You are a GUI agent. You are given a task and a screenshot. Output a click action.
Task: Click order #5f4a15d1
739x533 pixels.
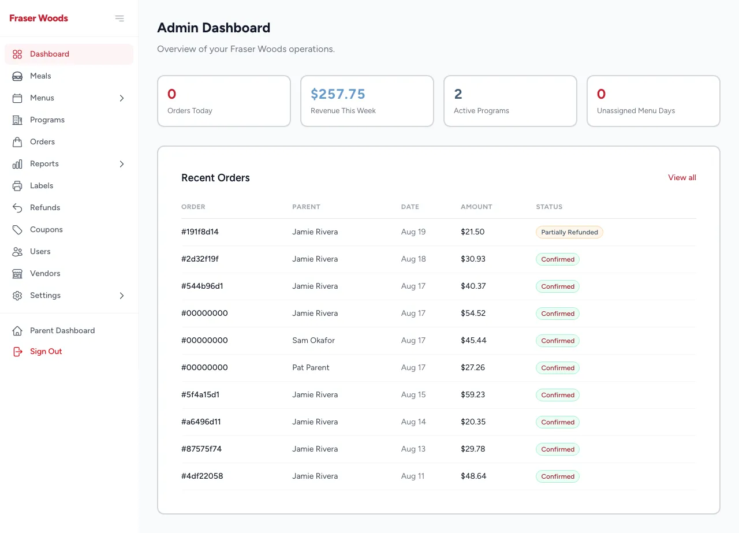[x=200, y=395]
